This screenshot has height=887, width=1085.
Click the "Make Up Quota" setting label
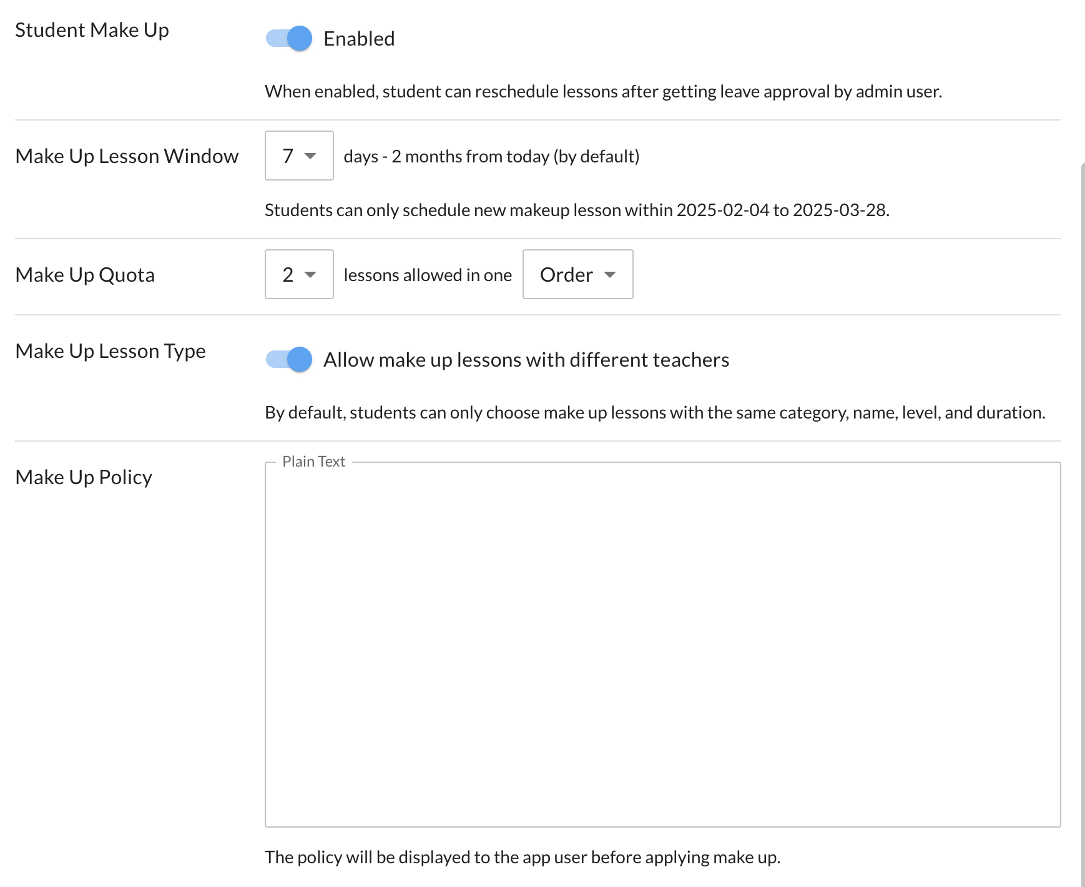85,275
